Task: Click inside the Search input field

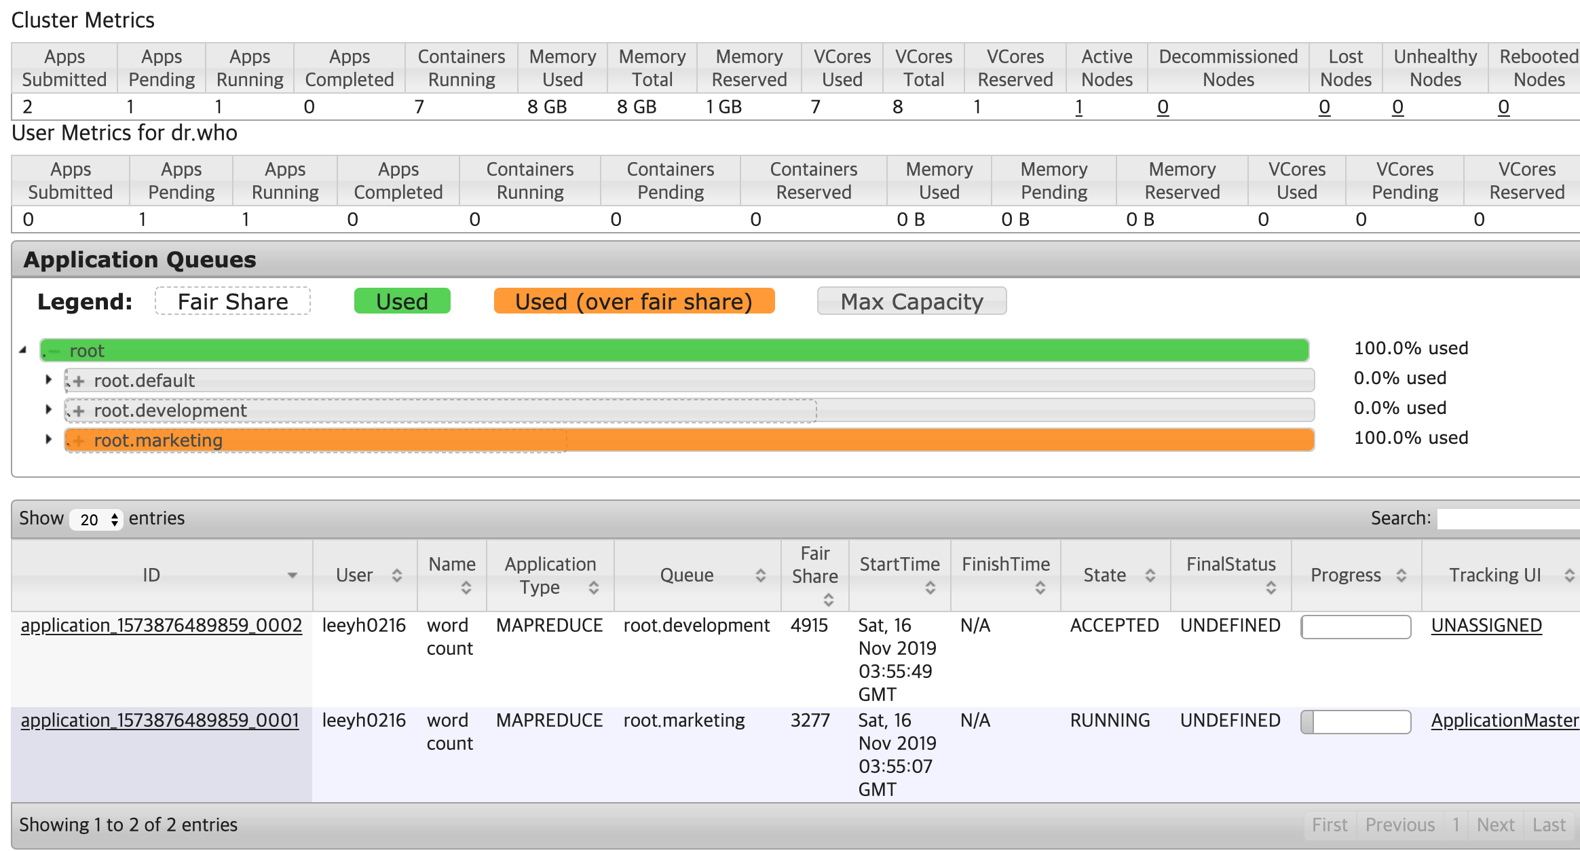Action: (x=1507, y=518)
